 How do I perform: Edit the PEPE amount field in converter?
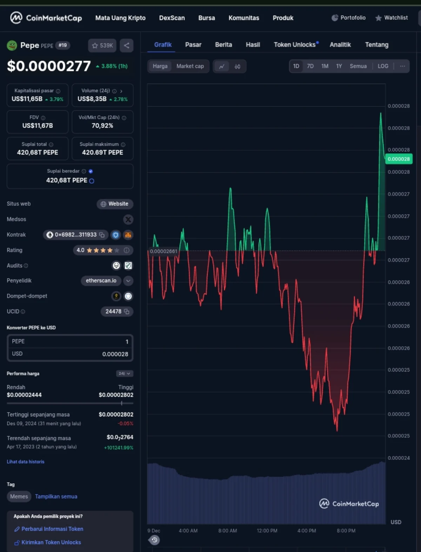pos(70,342)
